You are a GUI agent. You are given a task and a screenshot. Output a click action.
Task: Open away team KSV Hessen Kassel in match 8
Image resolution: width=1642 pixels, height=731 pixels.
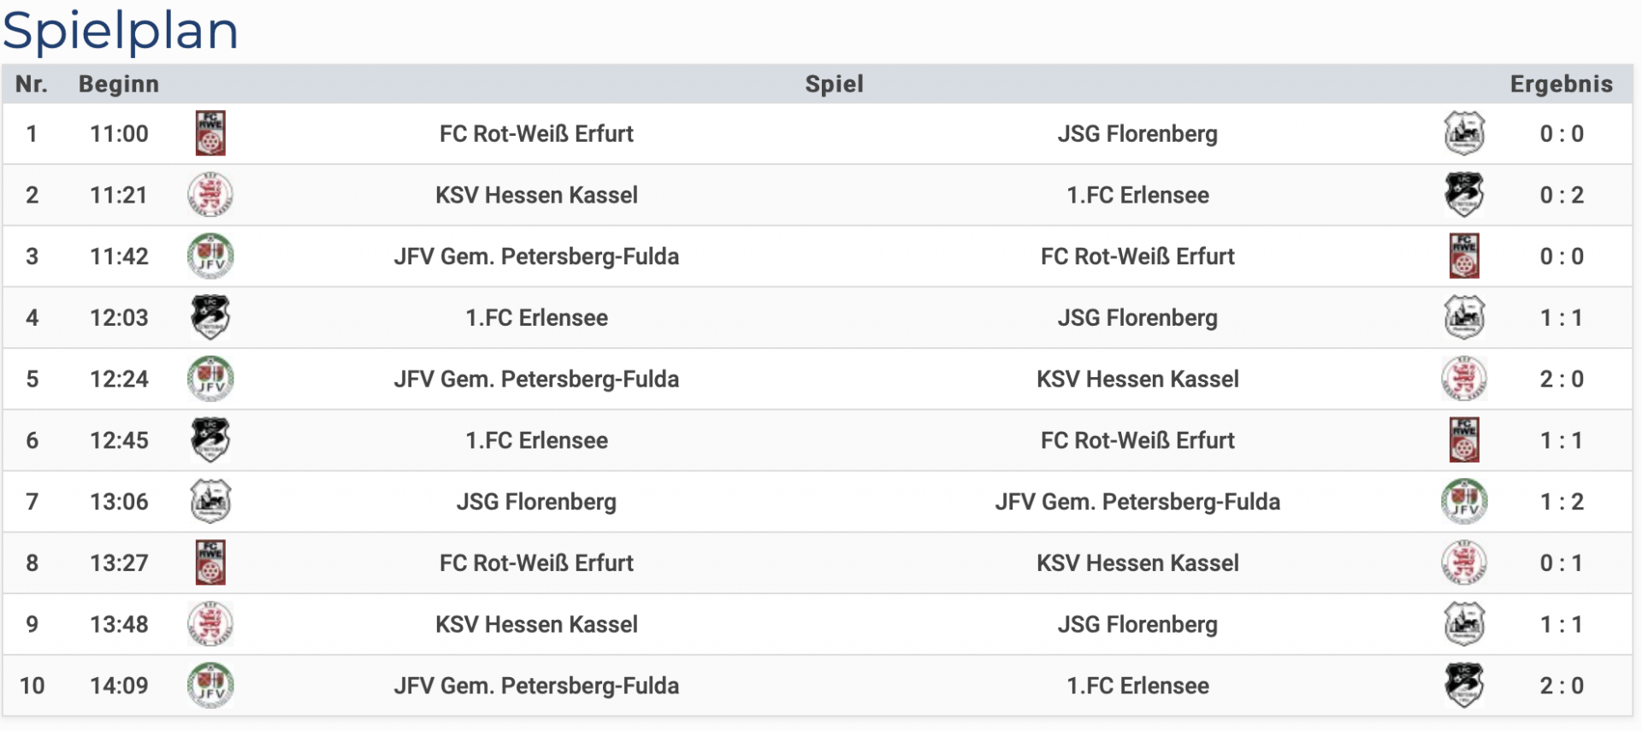coord(1137,563)
